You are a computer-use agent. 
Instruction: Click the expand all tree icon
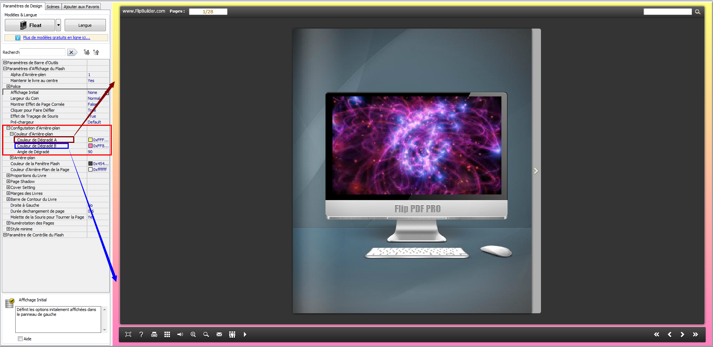[x=87, y=52]
